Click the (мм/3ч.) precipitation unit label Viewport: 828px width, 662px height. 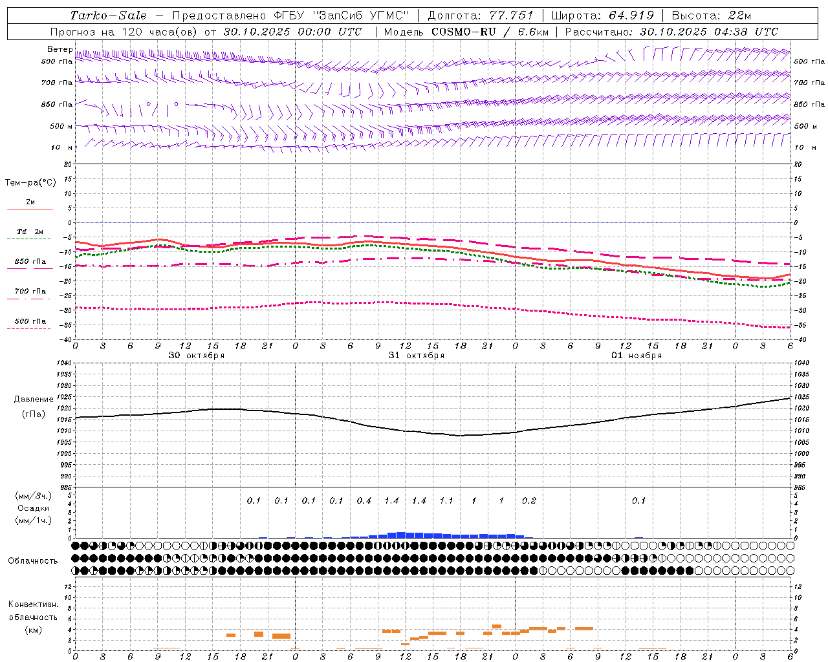(x=34, y=496)
